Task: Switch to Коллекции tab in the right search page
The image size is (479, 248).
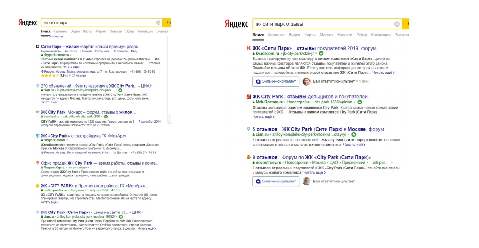Action: (x=381, y=35)
